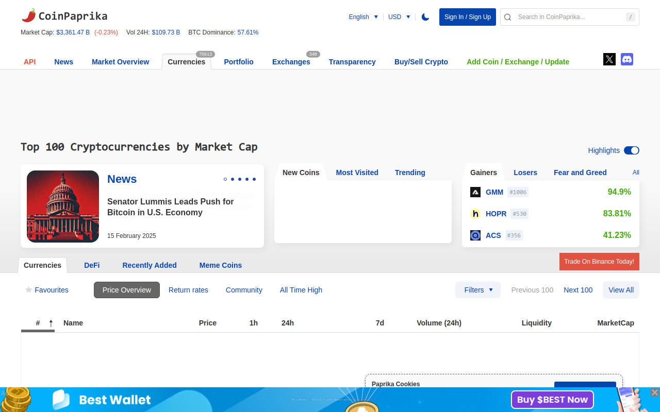This screenshot has width=660, height=412.
Task: Go to Next 100 currencies
Action: [x=578, y=290]
